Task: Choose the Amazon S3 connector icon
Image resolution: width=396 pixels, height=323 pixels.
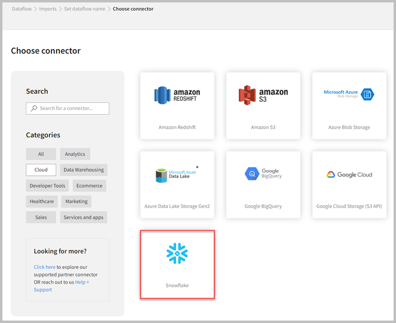Action: 263,95
